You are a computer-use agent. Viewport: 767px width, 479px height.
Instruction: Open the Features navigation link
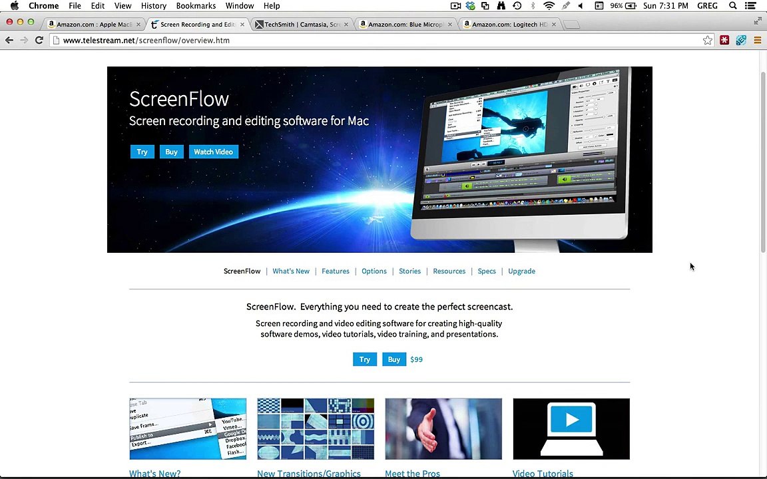[336, 271]
